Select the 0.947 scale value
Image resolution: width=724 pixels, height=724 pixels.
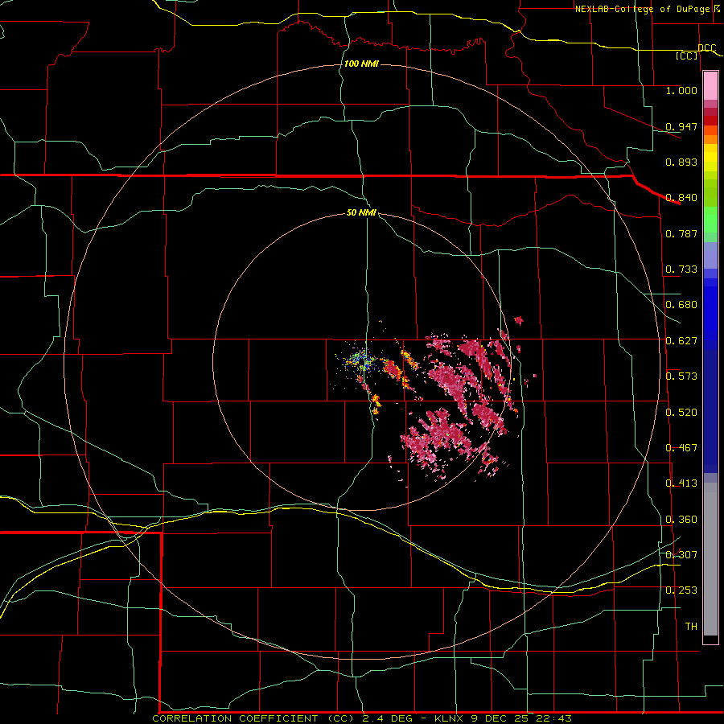[681, 126]
